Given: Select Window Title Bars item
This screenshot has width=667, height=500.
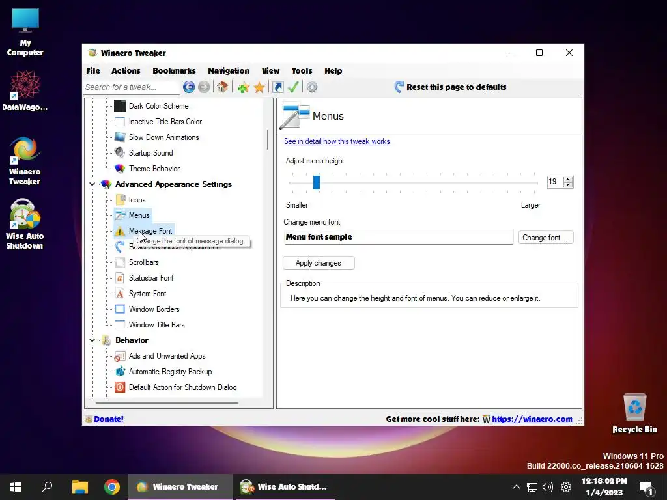Looking at the screenshot, I should coord(156,325).
